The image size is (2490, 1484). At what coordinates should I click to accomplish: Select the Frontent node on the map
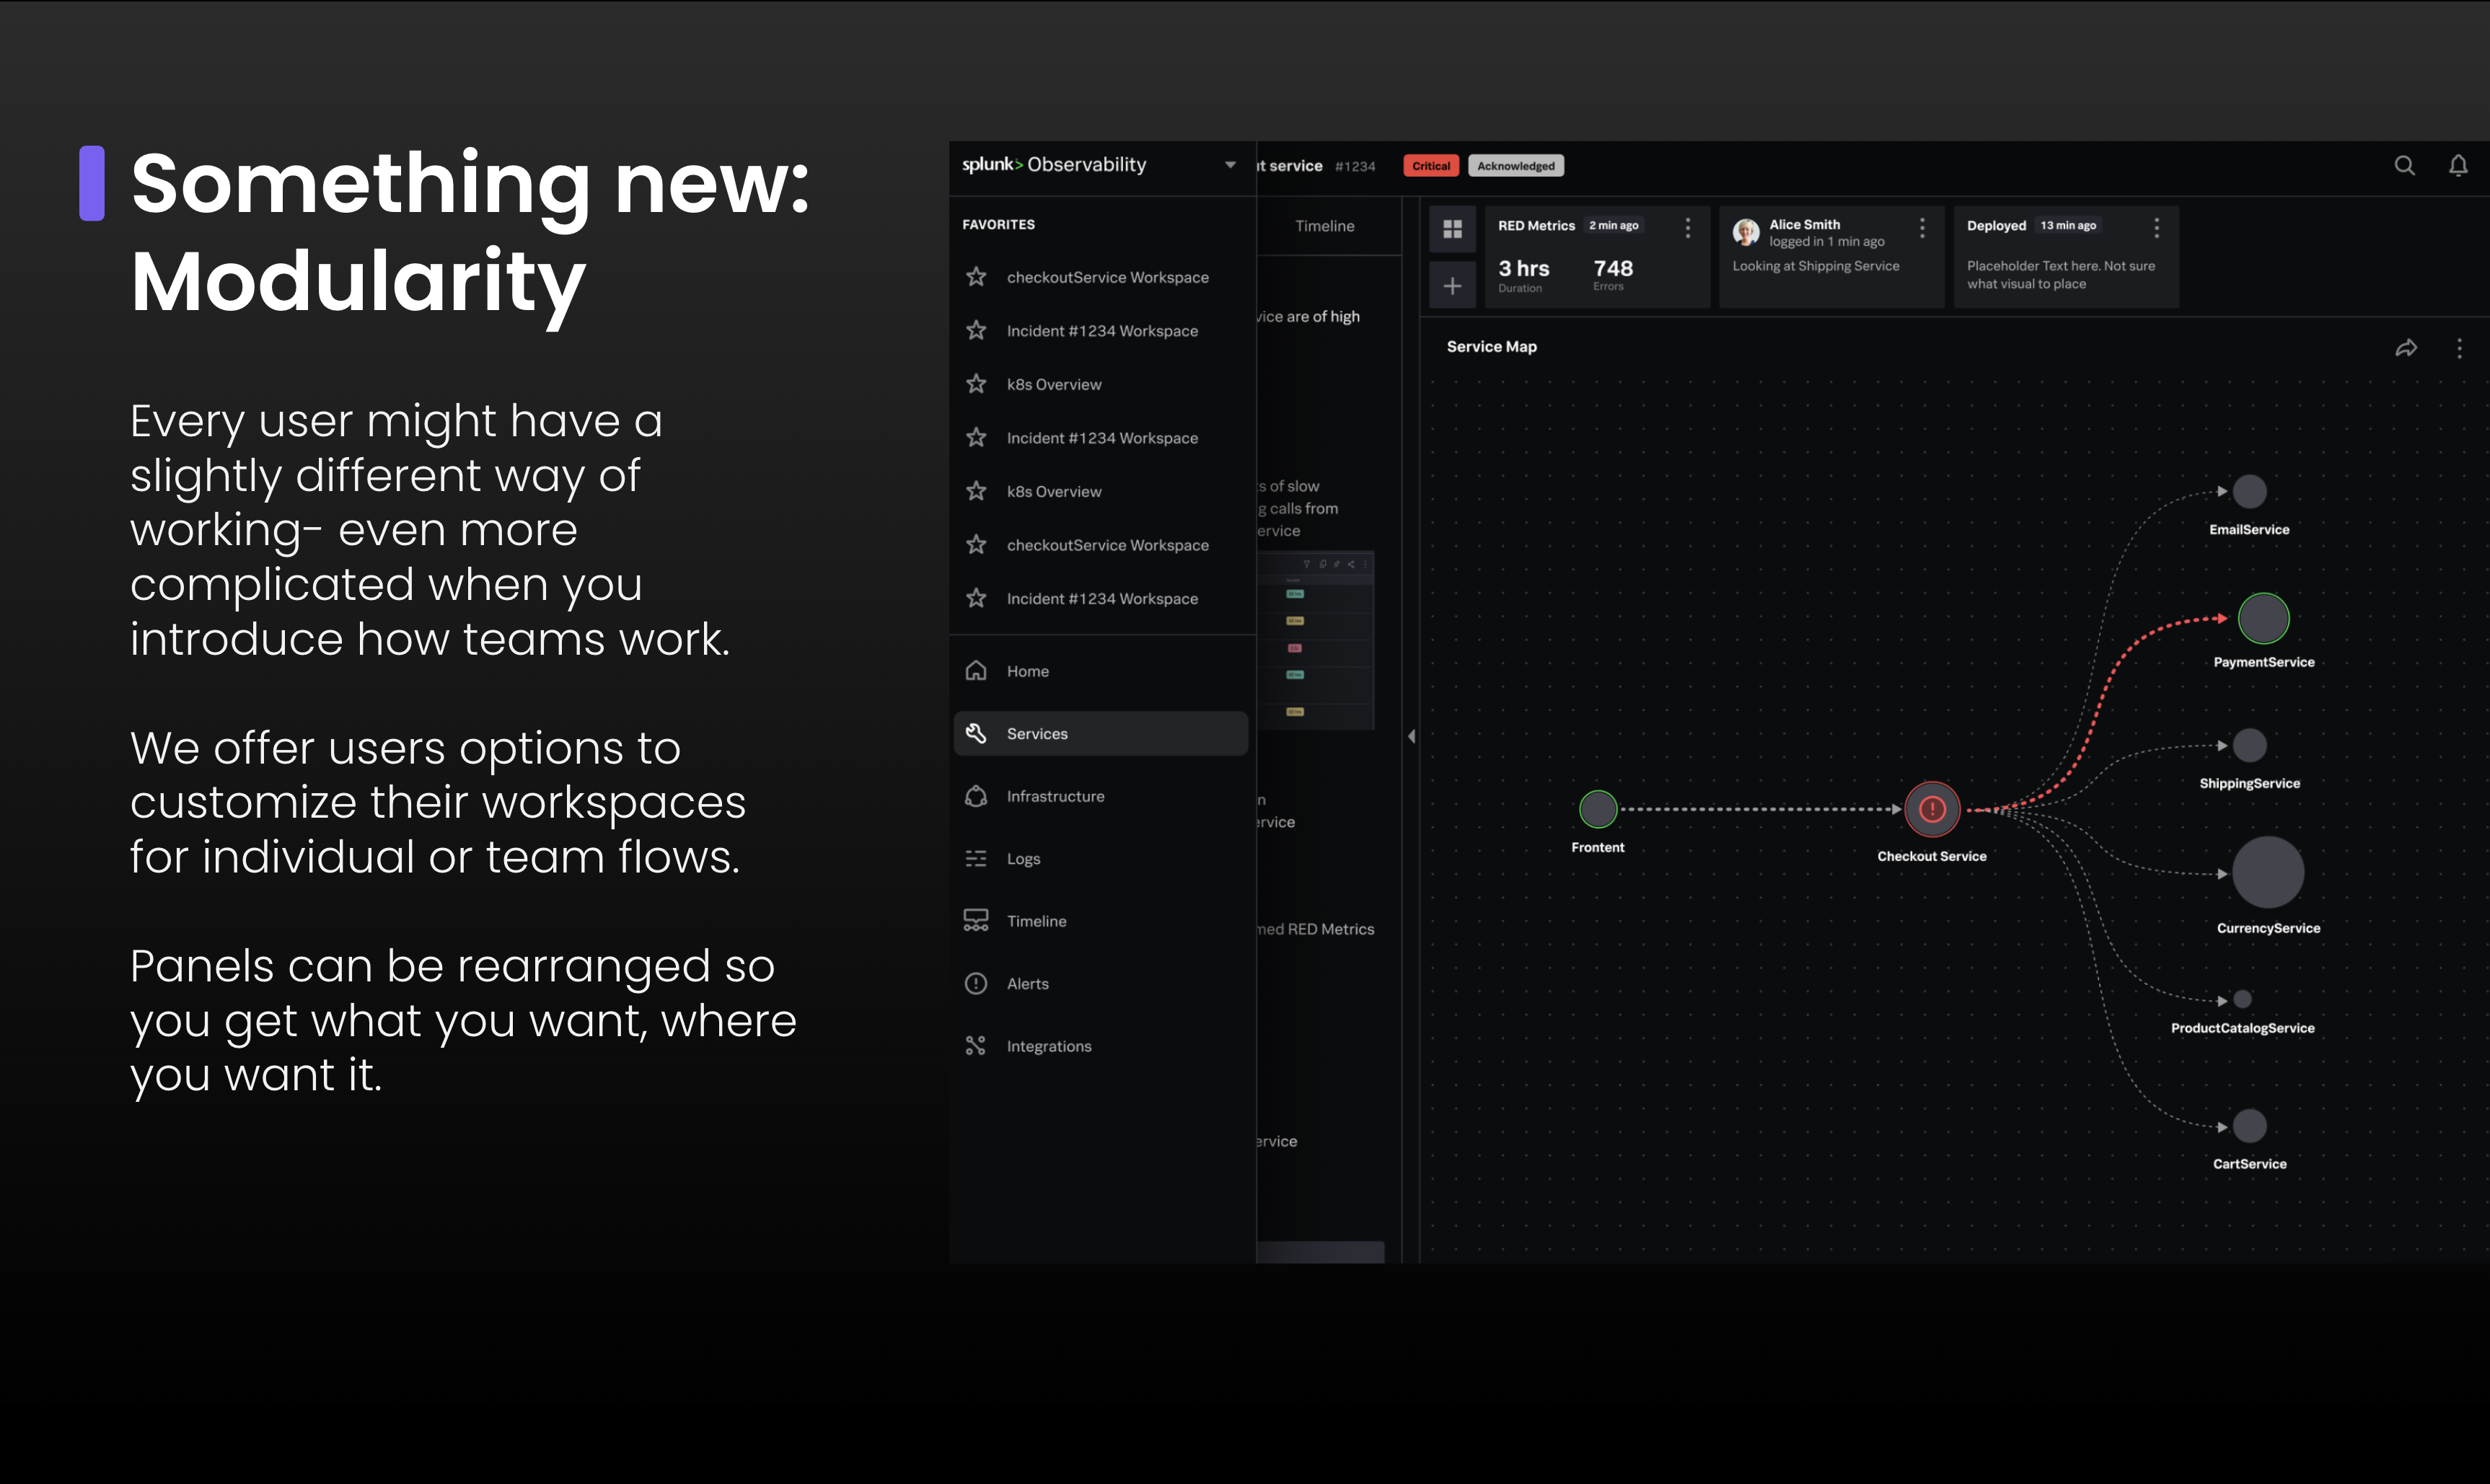pyautogui.click(x=1598, y=809)
